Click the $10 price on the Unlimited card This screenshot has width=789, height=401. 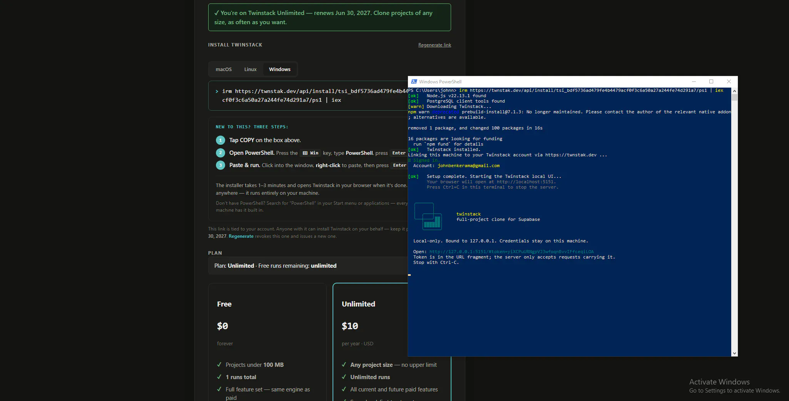tap(350, 326)
